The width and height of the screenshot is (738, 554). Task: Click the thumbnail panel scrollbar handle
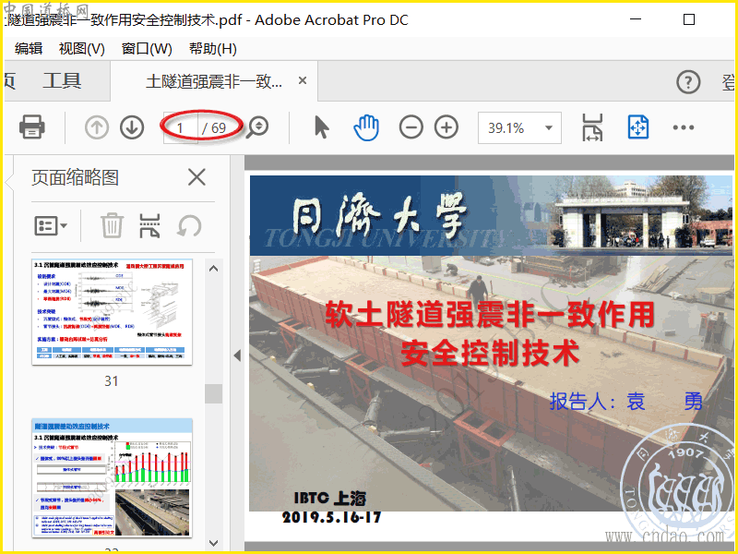[x=213, y=393]
